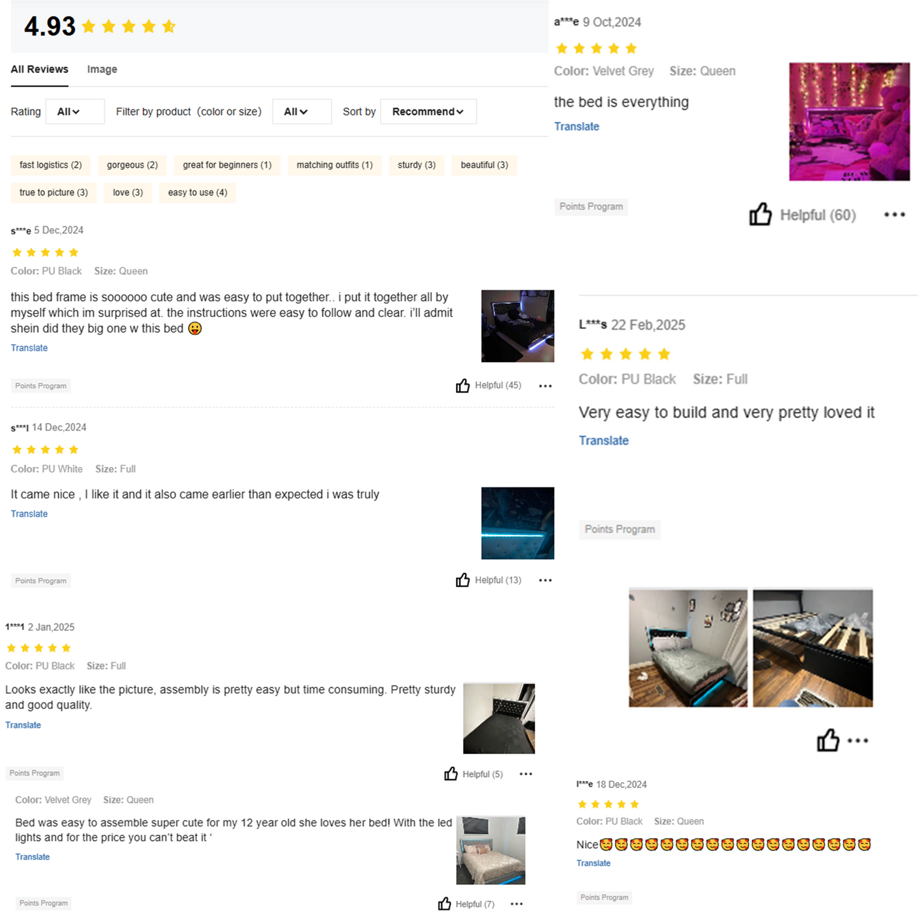
Task: Toggle the "sturdy (3)" tag filter
Action: coord(417,165)
